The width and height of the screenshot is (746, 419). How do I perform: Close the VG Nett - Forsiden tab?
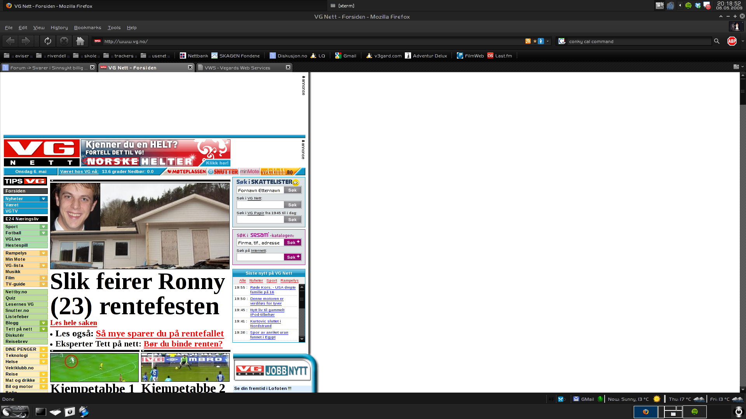[190, 67]
